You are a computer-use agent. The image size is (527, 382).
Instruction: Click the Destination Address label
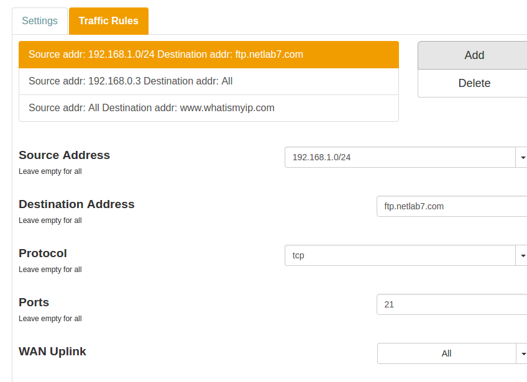pos(76,204)
